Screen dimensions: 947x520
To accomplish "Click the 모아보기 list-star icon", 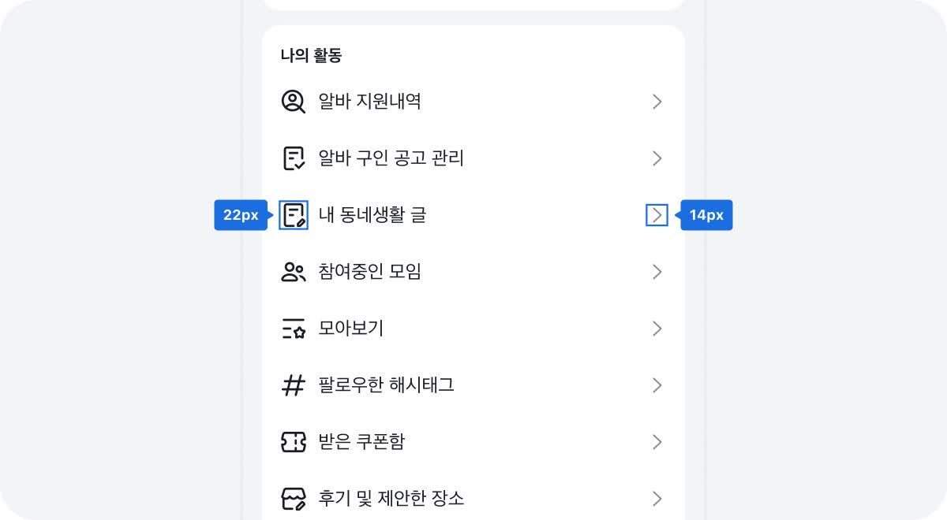I will (294, 329).
